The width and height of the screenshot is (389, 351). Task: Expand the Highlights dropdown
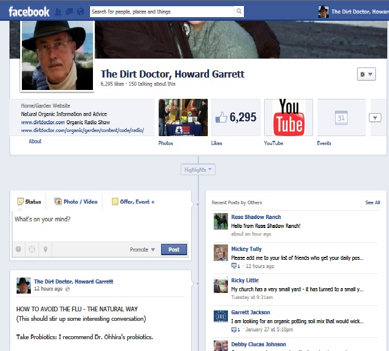click(x=198, y=170)
